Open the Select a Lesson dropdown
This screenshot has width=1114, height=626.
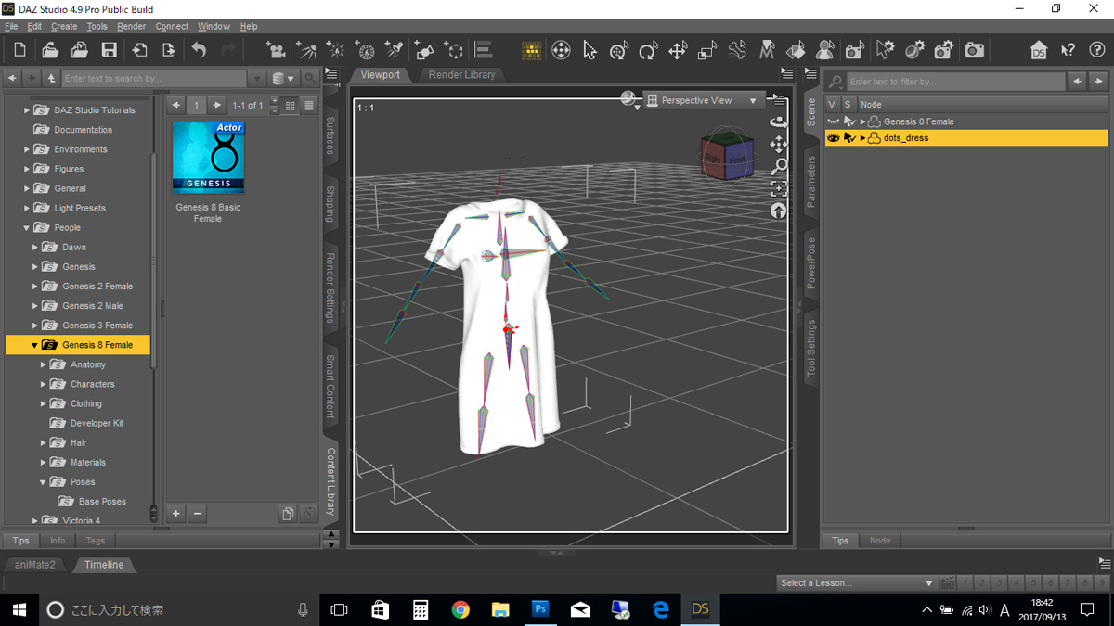tap(856, 583)
